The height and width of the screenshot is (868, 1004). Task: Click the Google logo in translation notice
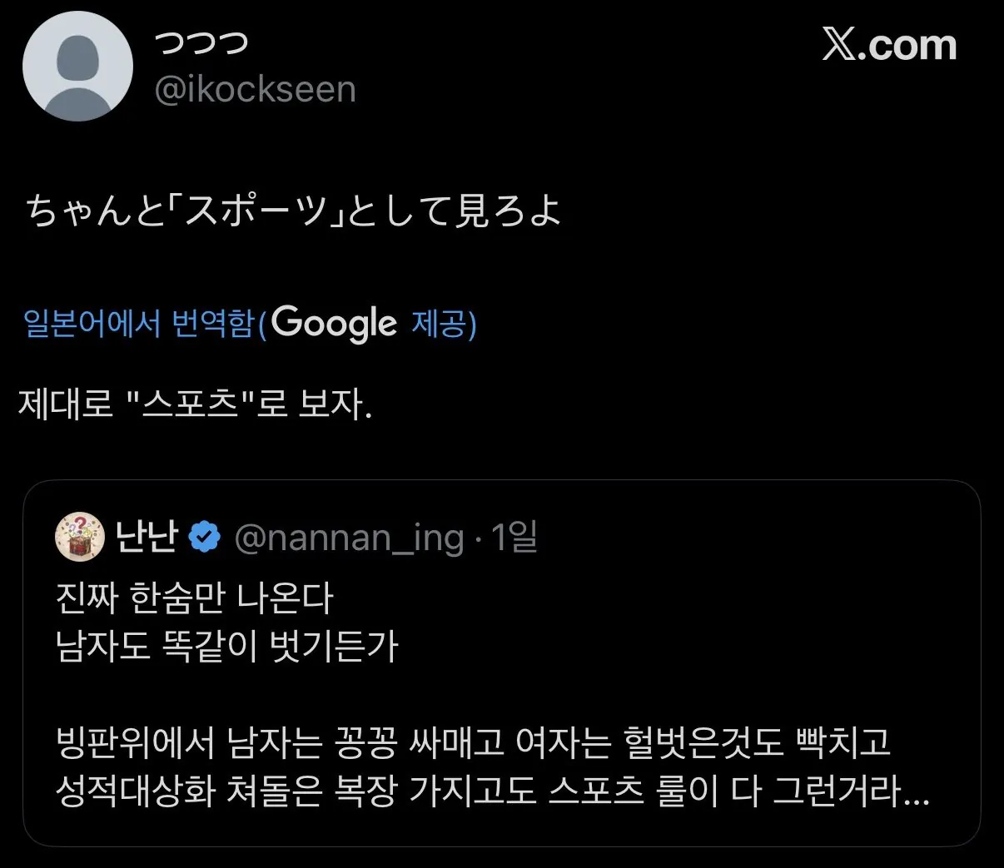tap(335, 323)
